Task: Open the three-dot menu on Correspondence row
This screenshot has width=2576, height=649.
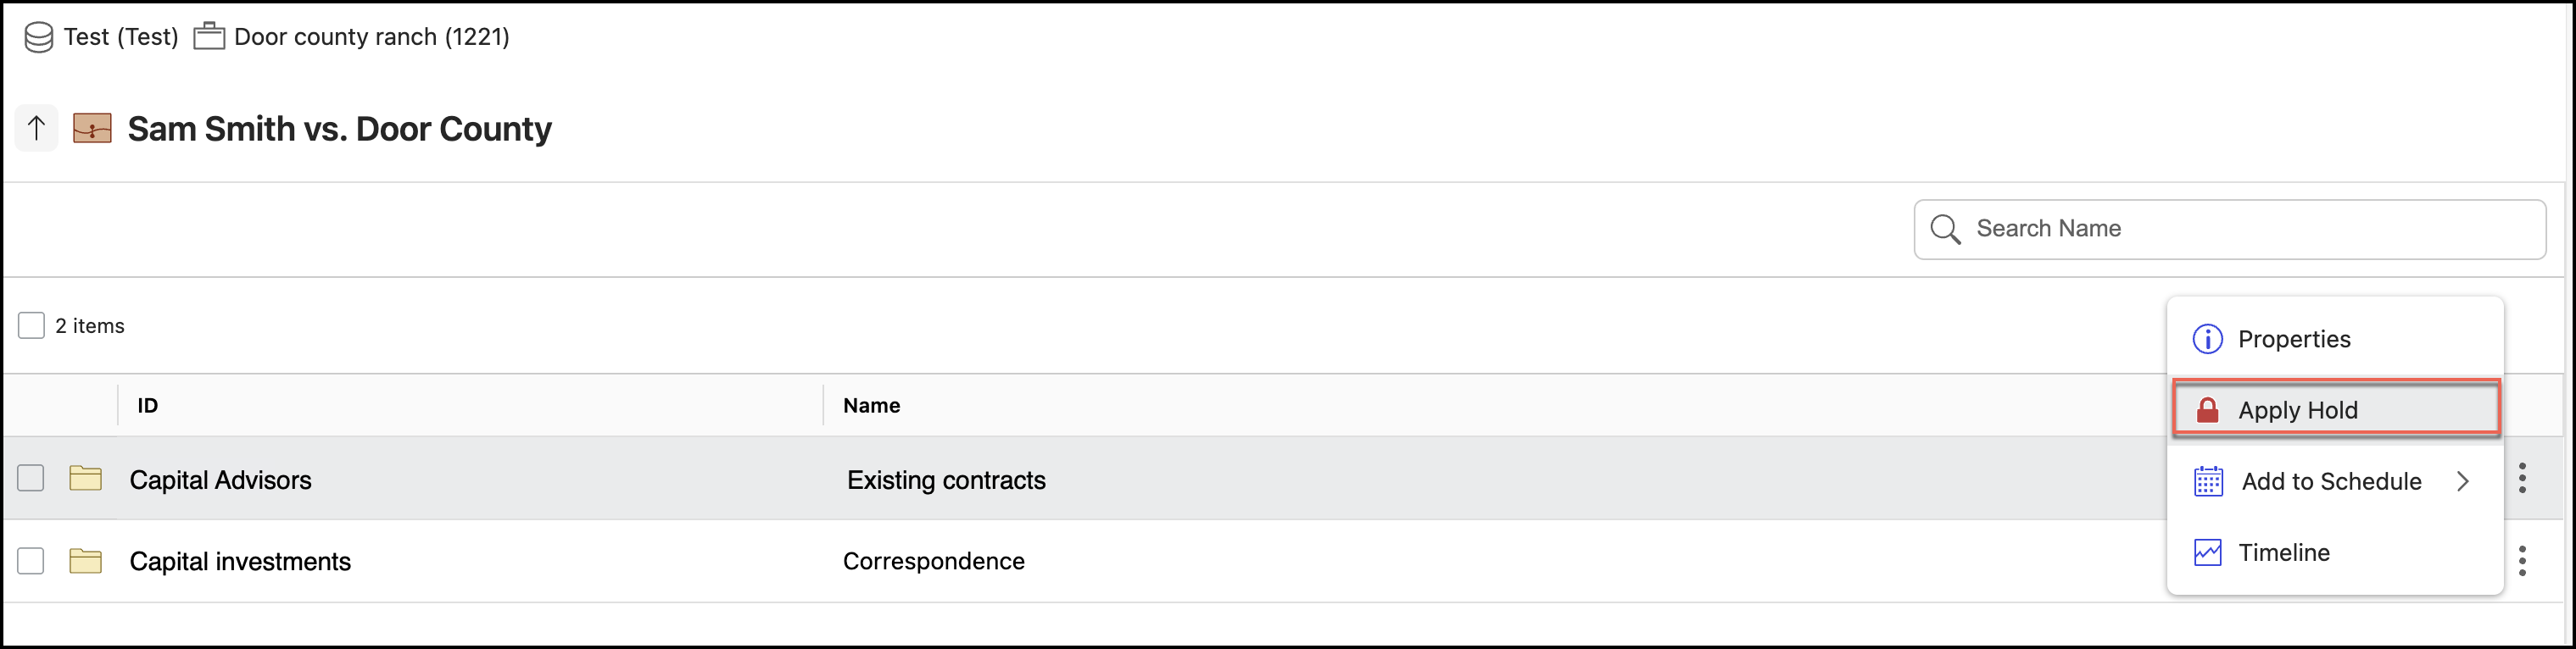Action: (2524, 560)
